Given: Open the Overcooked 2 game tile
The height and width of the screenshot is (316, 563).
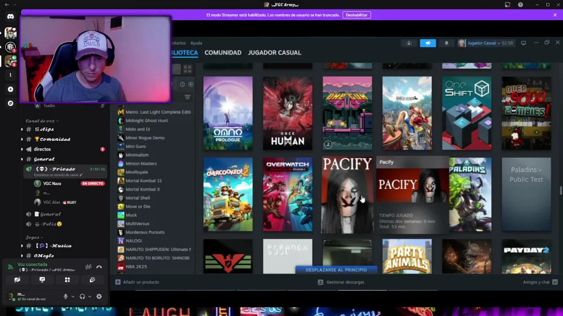Looking at the screenshot, I should tap(228, 194).
